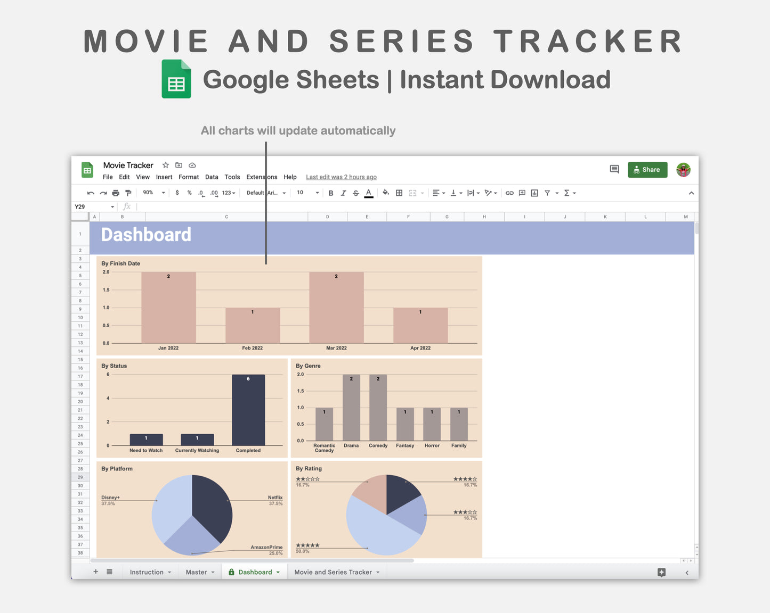Open the fill color picker
The image size is (770, 613).
coord(386,193)
